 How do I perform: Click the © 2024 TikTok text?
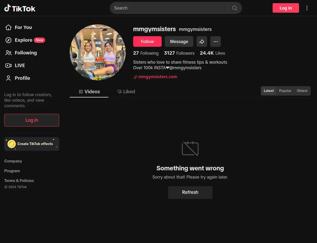pos(16,187)
